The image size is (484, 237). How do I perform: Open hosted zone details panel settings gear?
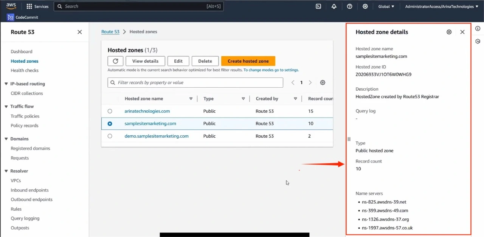(x=449, y=32)
